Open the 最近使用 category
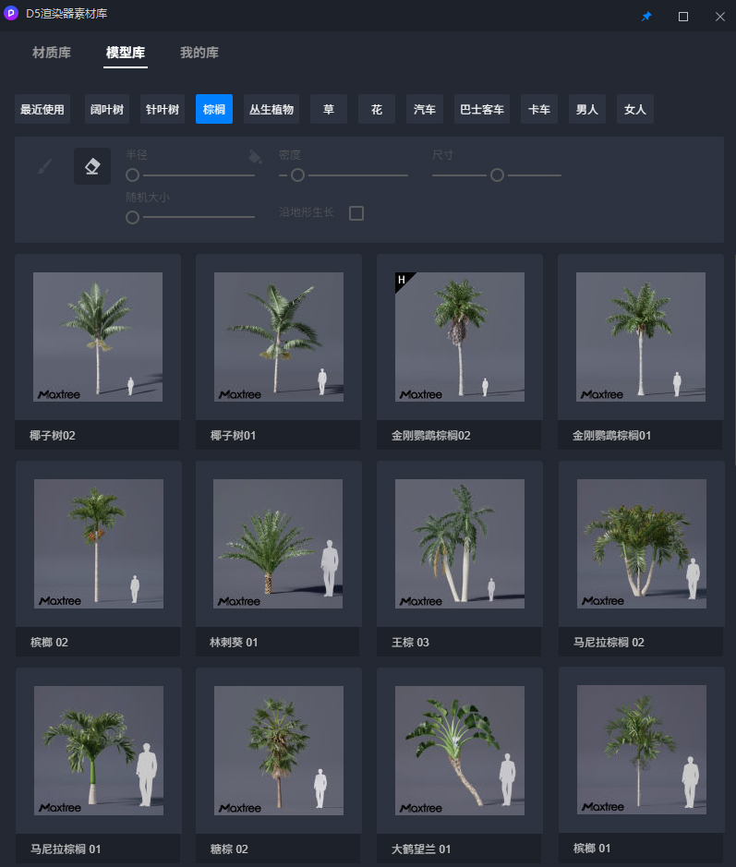Screen dimensions: 736x867 tap(42, 109)
